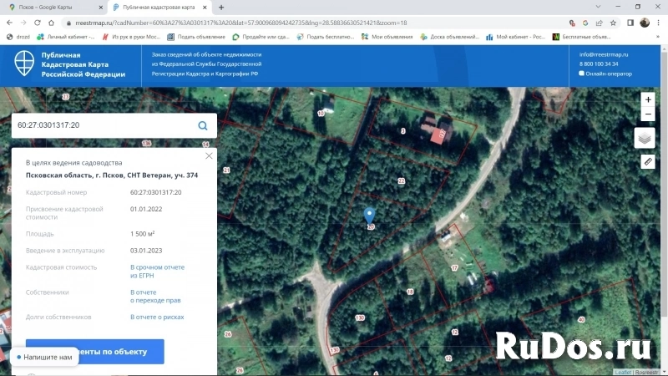
Task: Activate the ruler measurement tool
Action: point(648,161)
